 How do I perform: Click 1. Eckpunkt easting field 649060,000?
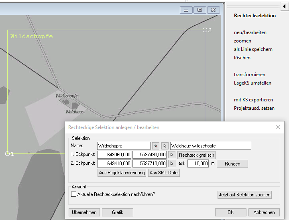coord(114,155)
